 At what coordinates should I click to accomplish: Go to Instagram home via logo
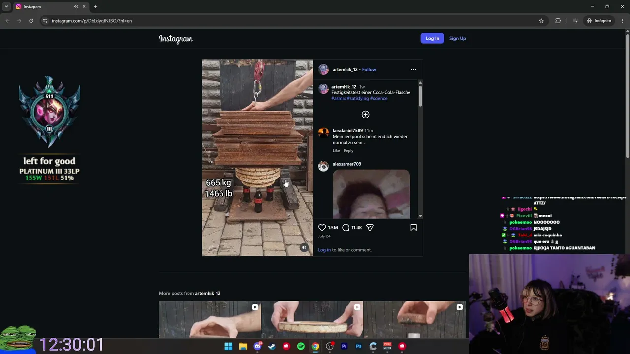click(176, 39)
